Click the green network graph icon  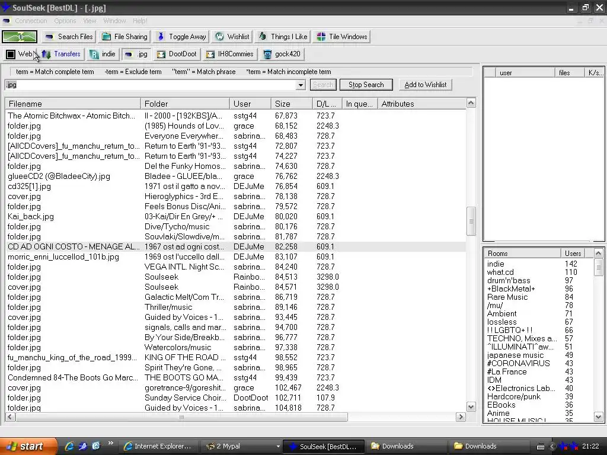pyautogui.click(x=20, y=37)
